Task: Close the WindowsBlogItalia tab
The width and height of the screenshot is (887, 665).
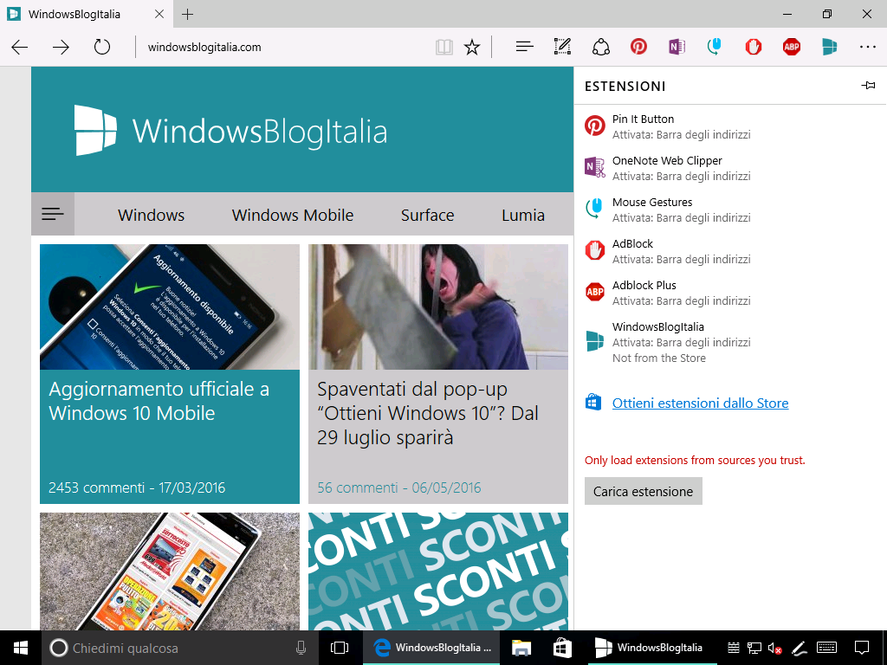Action: (x=159, y=14)
